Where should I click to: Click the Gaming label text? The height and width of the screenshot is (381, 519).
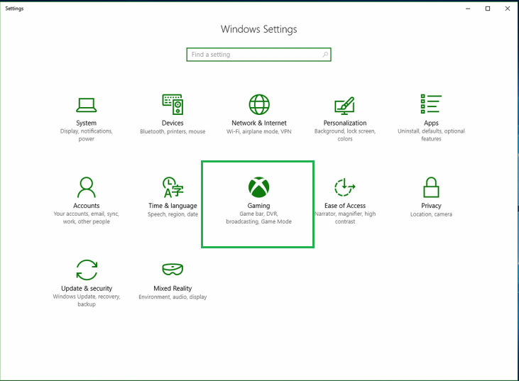click(259, 206)
